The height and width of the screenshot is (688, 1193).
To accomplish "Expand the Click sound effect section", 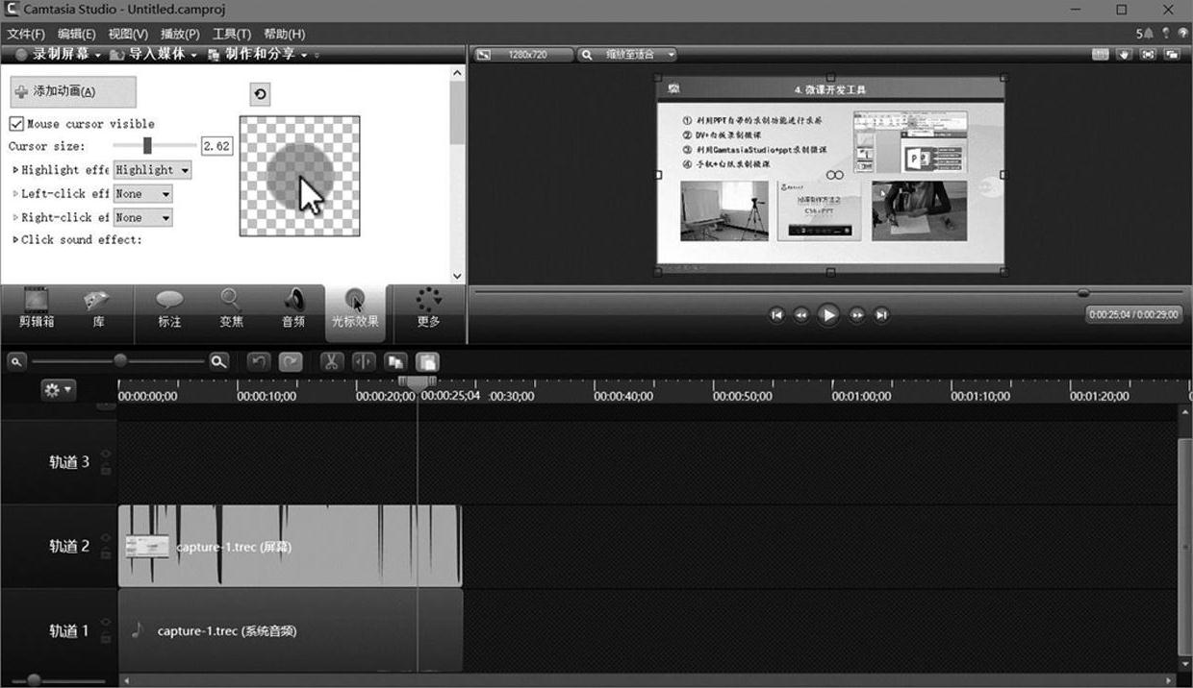I will coord(15,240).
